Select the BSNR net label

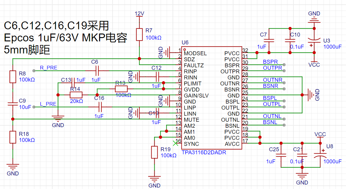[x=270, y=86]
